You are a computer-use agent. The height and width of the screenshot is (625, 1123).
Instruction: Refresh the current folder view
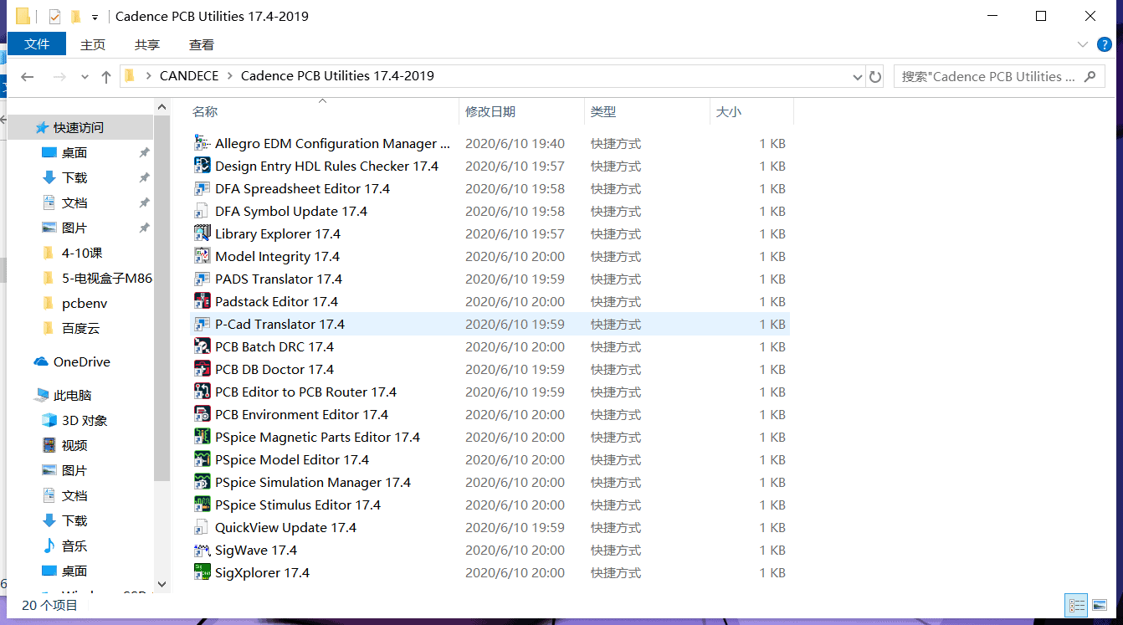pos(875,76)
